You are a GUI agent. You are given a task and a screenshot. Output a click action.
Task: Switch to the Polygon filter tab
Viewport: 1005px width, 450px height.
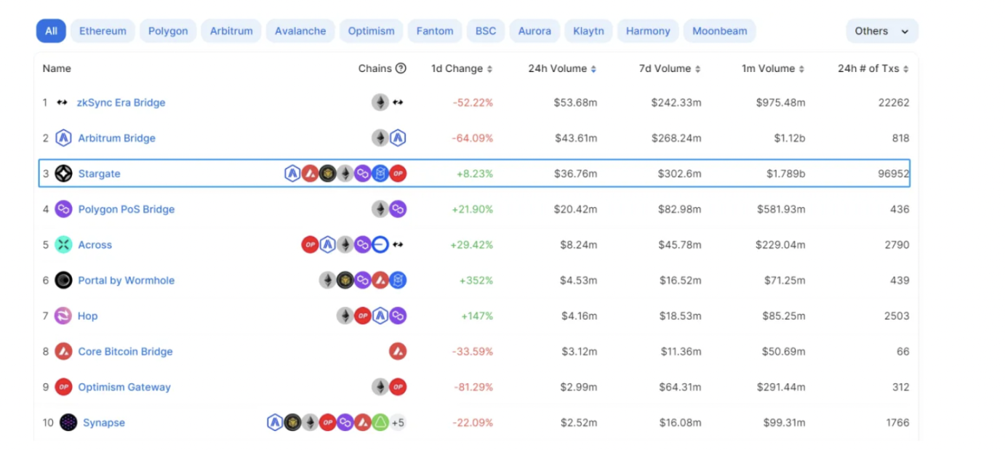point(168,31)
